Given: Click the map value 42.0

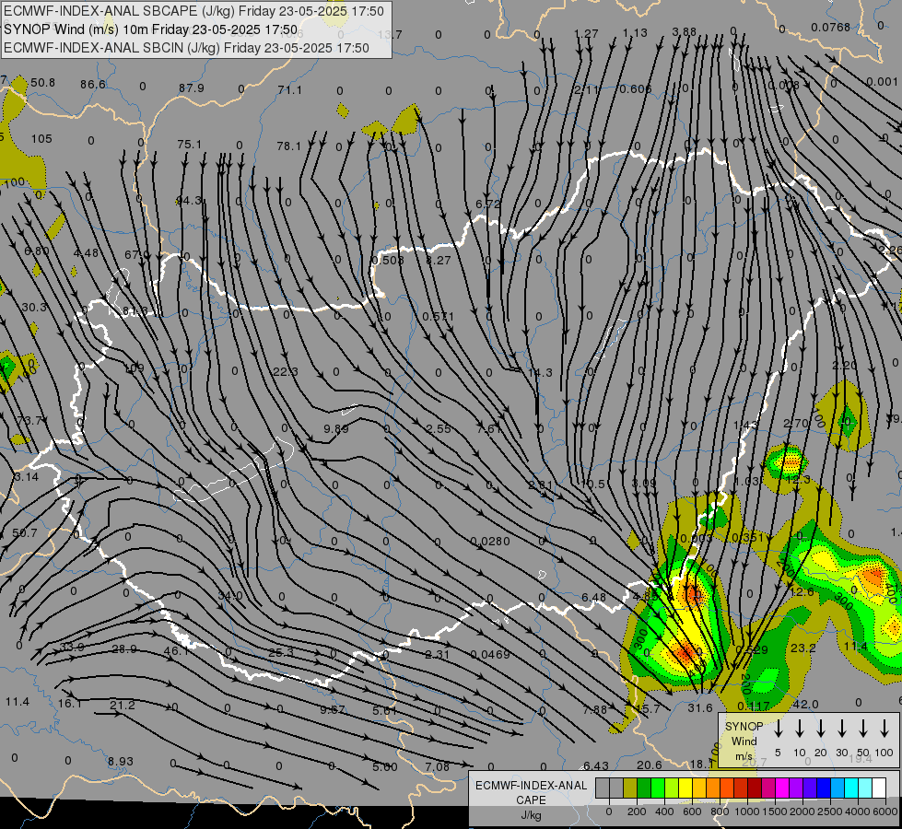Looking at the screenshot, I should pos(805,704).
